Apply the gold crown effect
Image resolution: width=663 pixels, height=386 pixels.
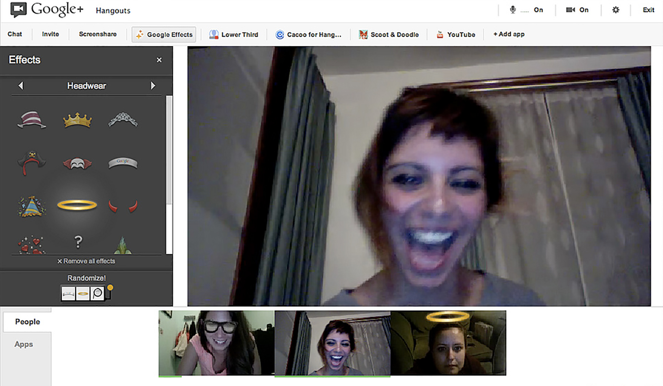click(77, 120)
